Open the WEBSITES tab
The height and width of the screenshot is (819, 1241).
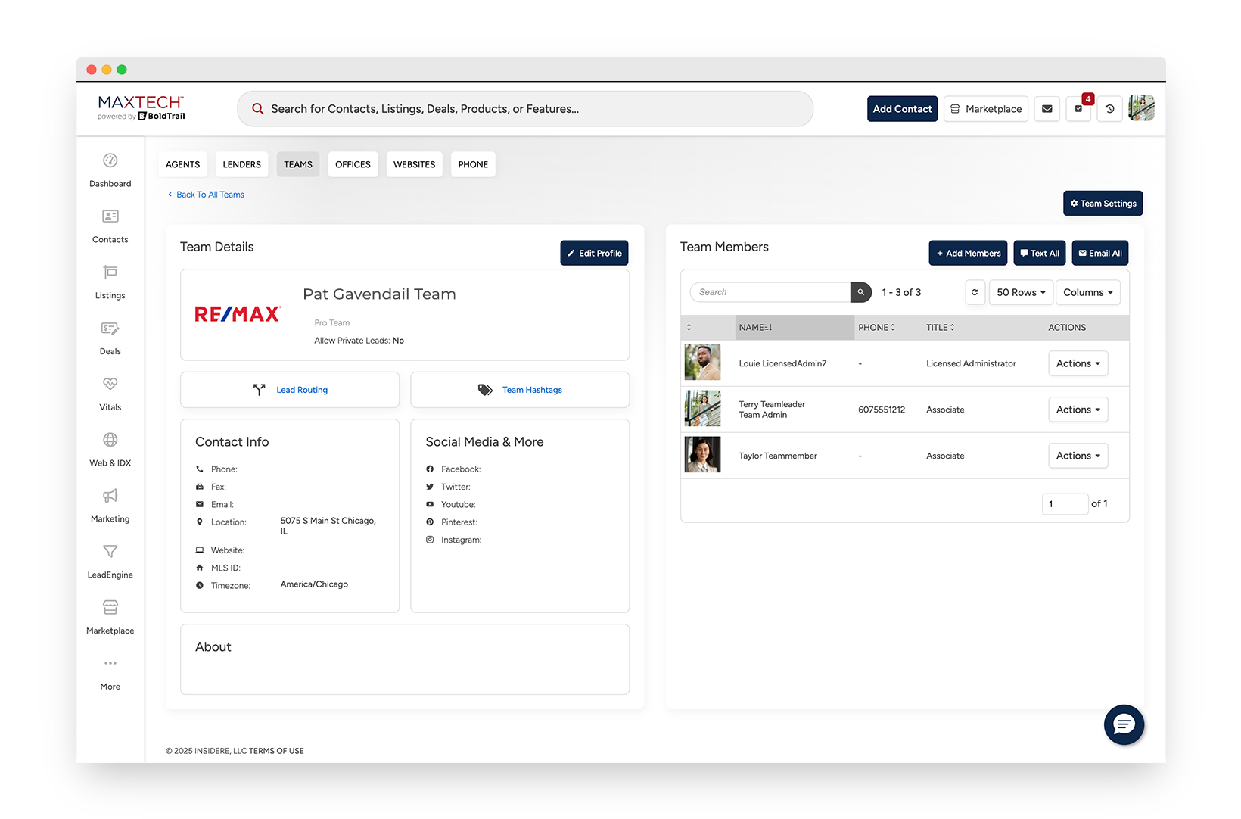[414, 164]
